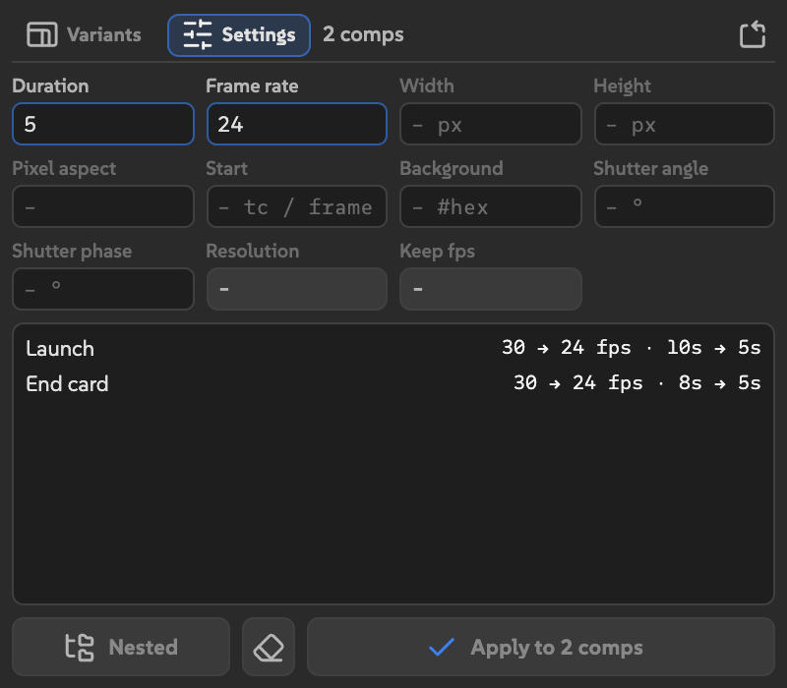
Task: Edit the Frame rate field showing 24
Action: point(297,124)
